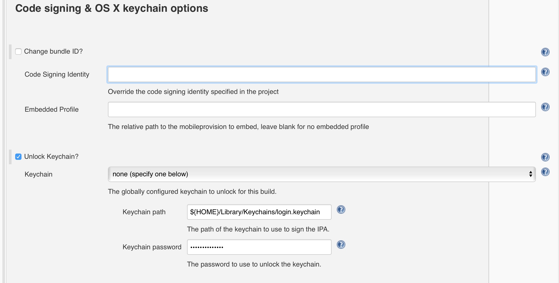The width and height of the screenshot is (559, 283).
Task: Open help for Embedded Profile field
Action: tap(545, 107)
